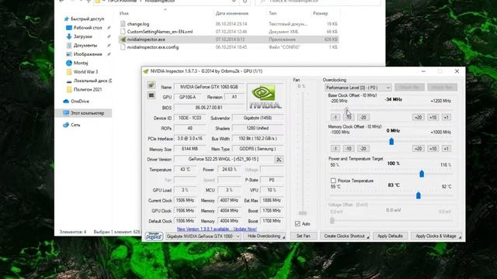Click Base Clock Offset -1 button
The width and height of the screenshot is (497, 279).
point(335,117)
